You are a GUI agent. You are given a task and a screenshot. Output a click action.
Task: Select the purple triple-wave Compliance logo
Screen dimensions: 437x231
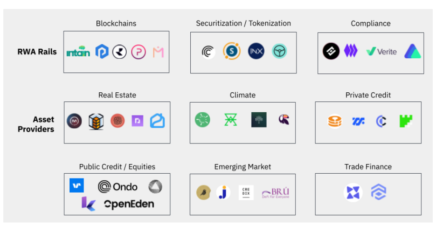[x=351, y=51]
